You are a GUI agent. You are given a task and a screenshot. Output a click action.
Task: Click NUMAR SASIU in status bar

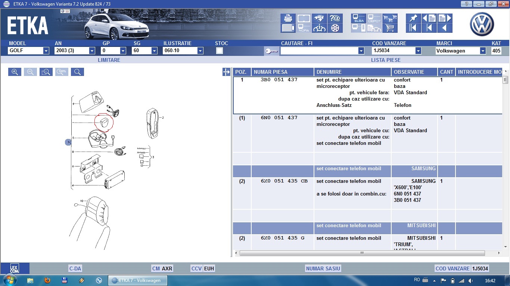[323, 268]
